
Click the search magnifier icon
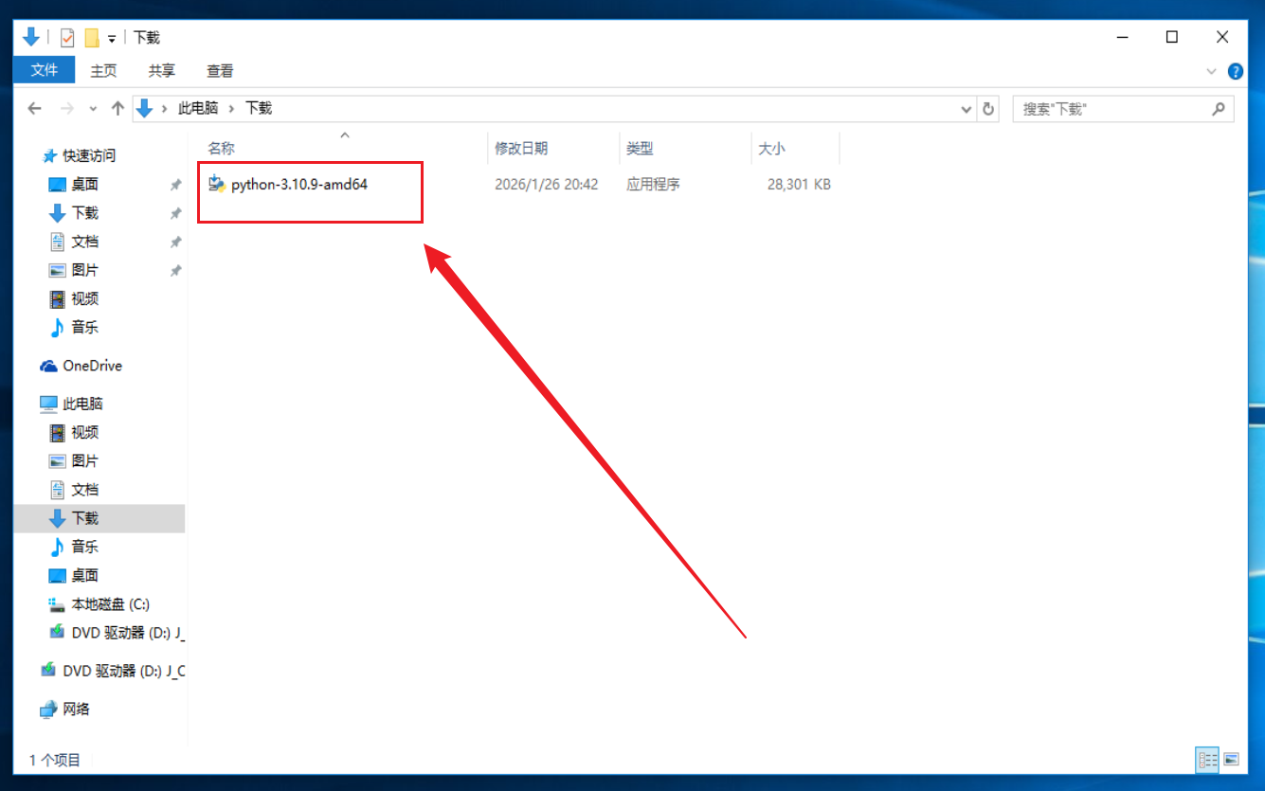1219,109
